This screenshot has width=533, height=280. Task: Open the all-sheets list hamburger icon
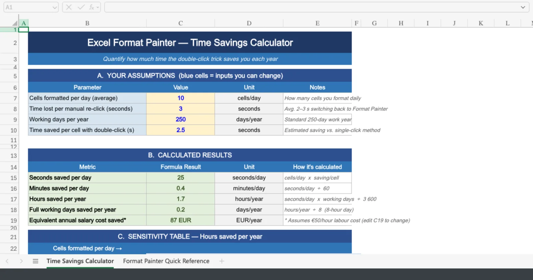35,261
